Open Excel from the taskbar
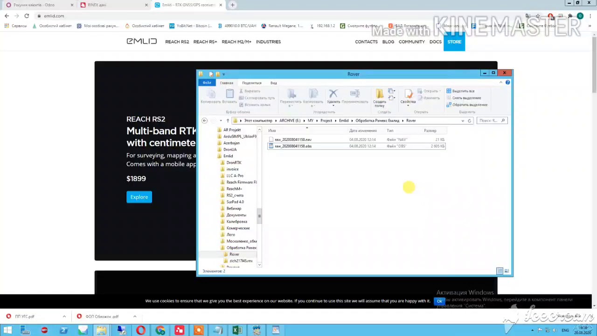597x336 pixels. pyautogui.click(x=237, y=330)
